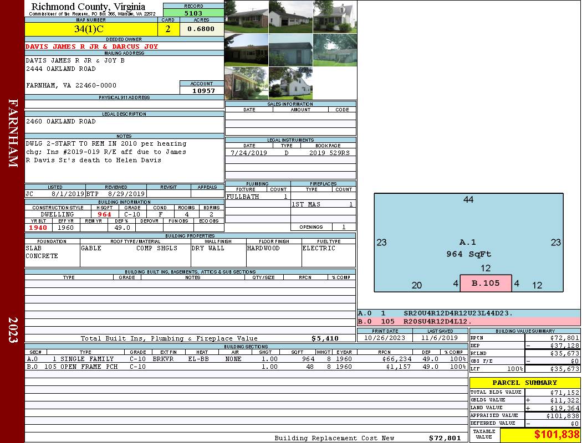Click the red deeded owner name
582x443 pixels.
[x=91, y=47]
